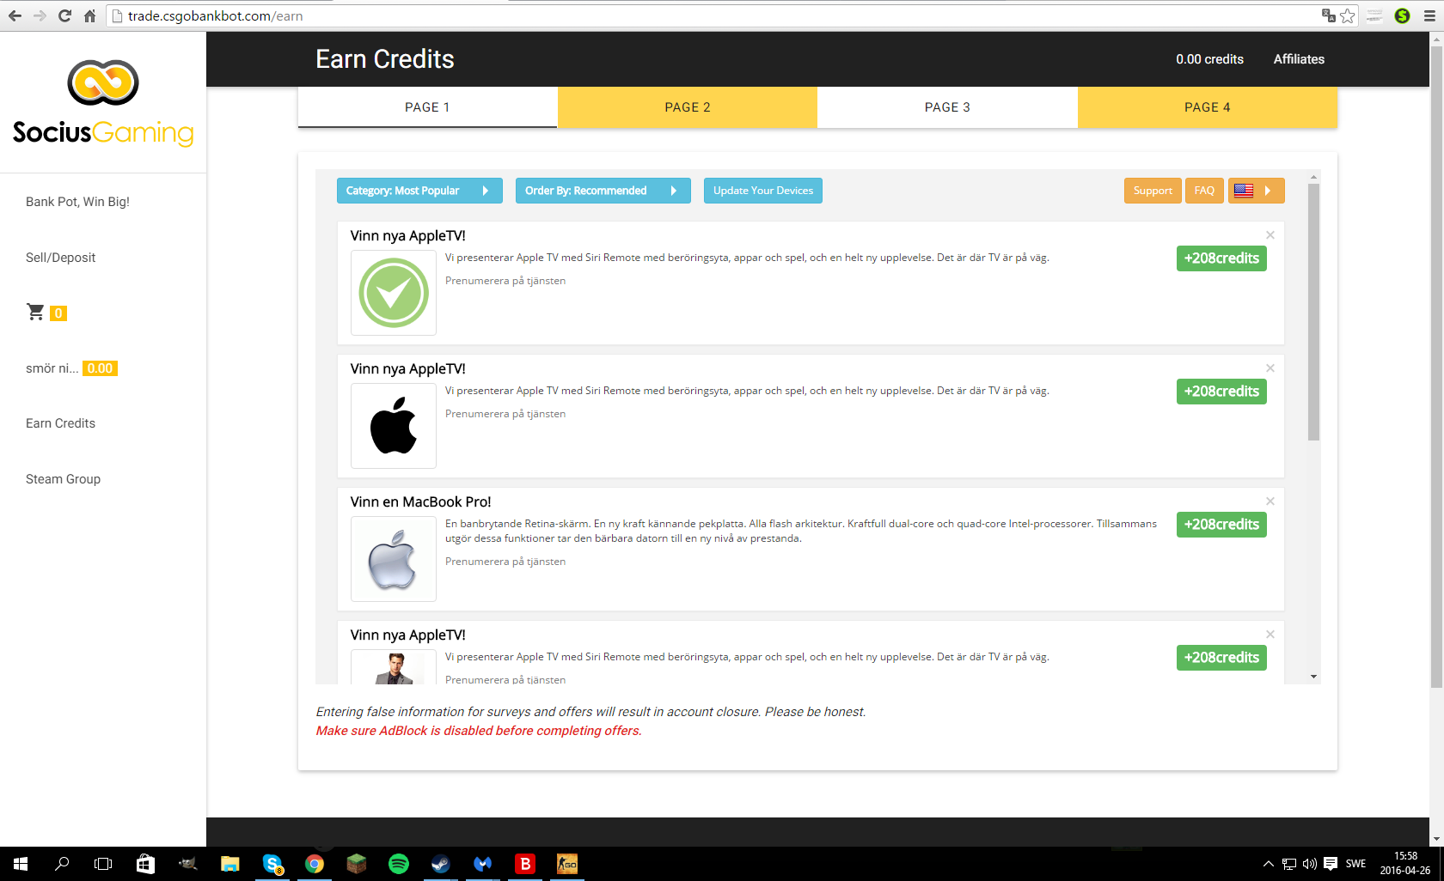
Task: Click the address bar URL field
Action: 713,15
